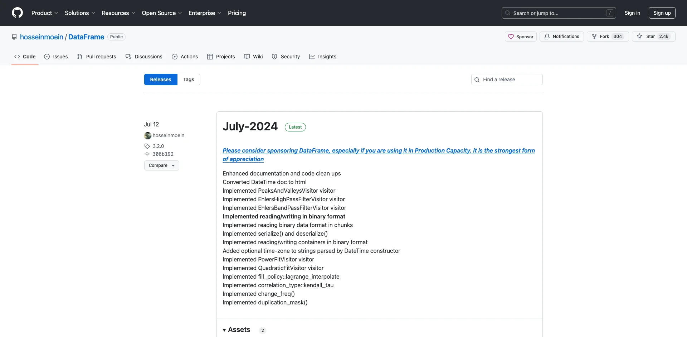
Task: Open the Security tab
Action: click(x=286, y=57)
